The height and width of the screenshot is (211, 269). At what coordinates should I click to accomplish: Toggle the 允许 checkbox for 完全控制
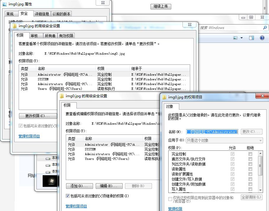233,154
